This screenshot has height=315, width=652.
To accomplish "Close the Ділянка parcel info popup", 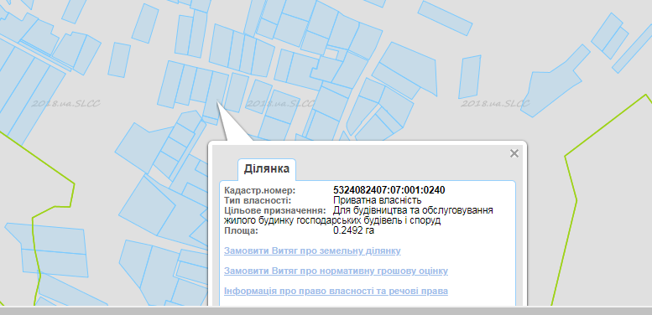I will point(514,153).
